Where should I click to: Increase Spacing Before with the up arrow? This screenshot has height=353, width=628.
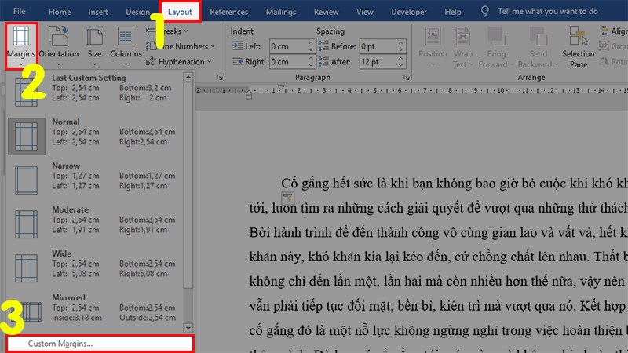[401, 43]
